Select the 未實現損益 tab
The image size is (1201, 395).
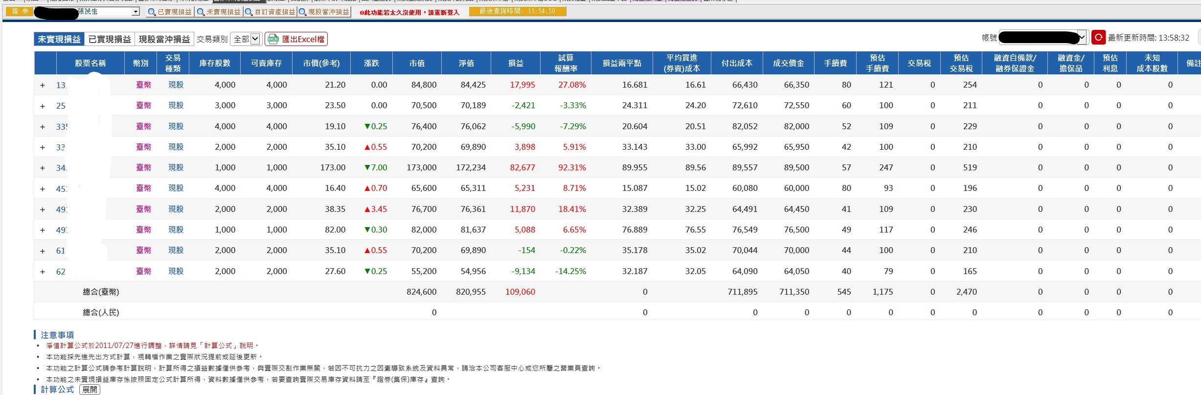click(59, 39)
